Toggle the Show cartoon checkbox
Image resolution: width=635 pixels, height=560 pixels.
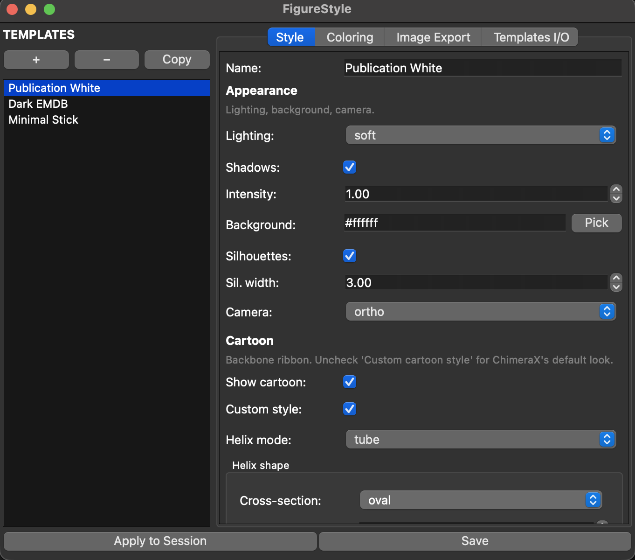[x=350, y=382]
